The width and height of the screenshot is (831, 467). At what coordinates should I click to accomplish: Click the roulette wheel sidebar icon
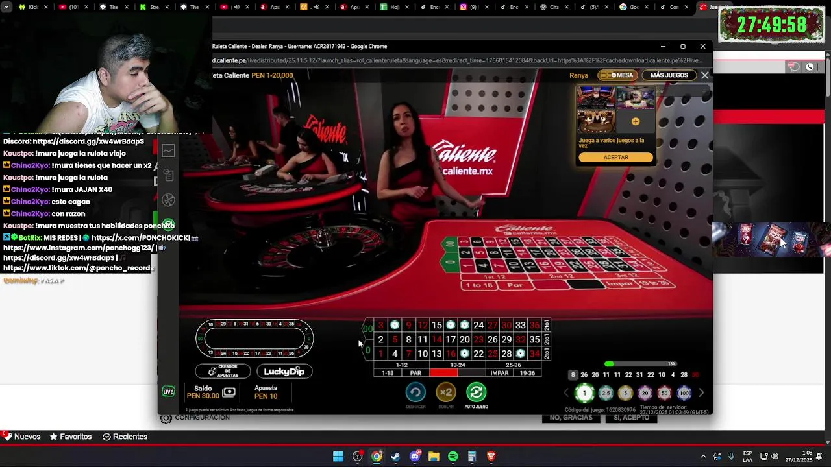click(168, 200)
